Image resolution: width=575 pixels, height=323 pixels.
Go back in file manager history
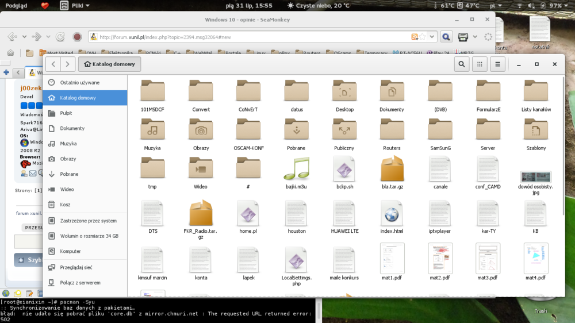point(53,64)
